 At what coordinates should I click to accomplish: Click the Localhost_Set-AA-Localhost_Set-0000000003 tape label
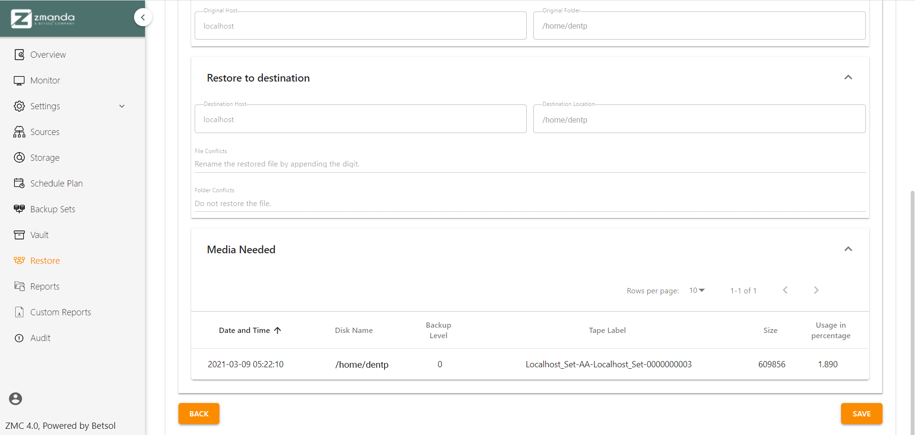click(608, 364)
